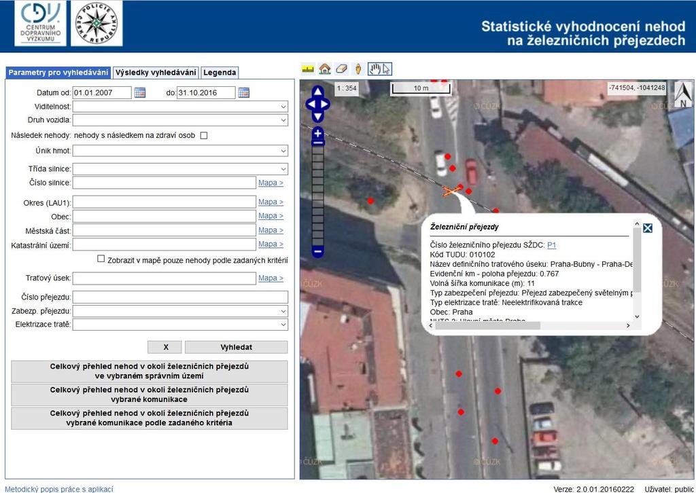Viewport: 696px width, 493px height.
Task: Toggle 'nehody s následkem na zdraví osob' checkbox
Action: click(204, 136)
